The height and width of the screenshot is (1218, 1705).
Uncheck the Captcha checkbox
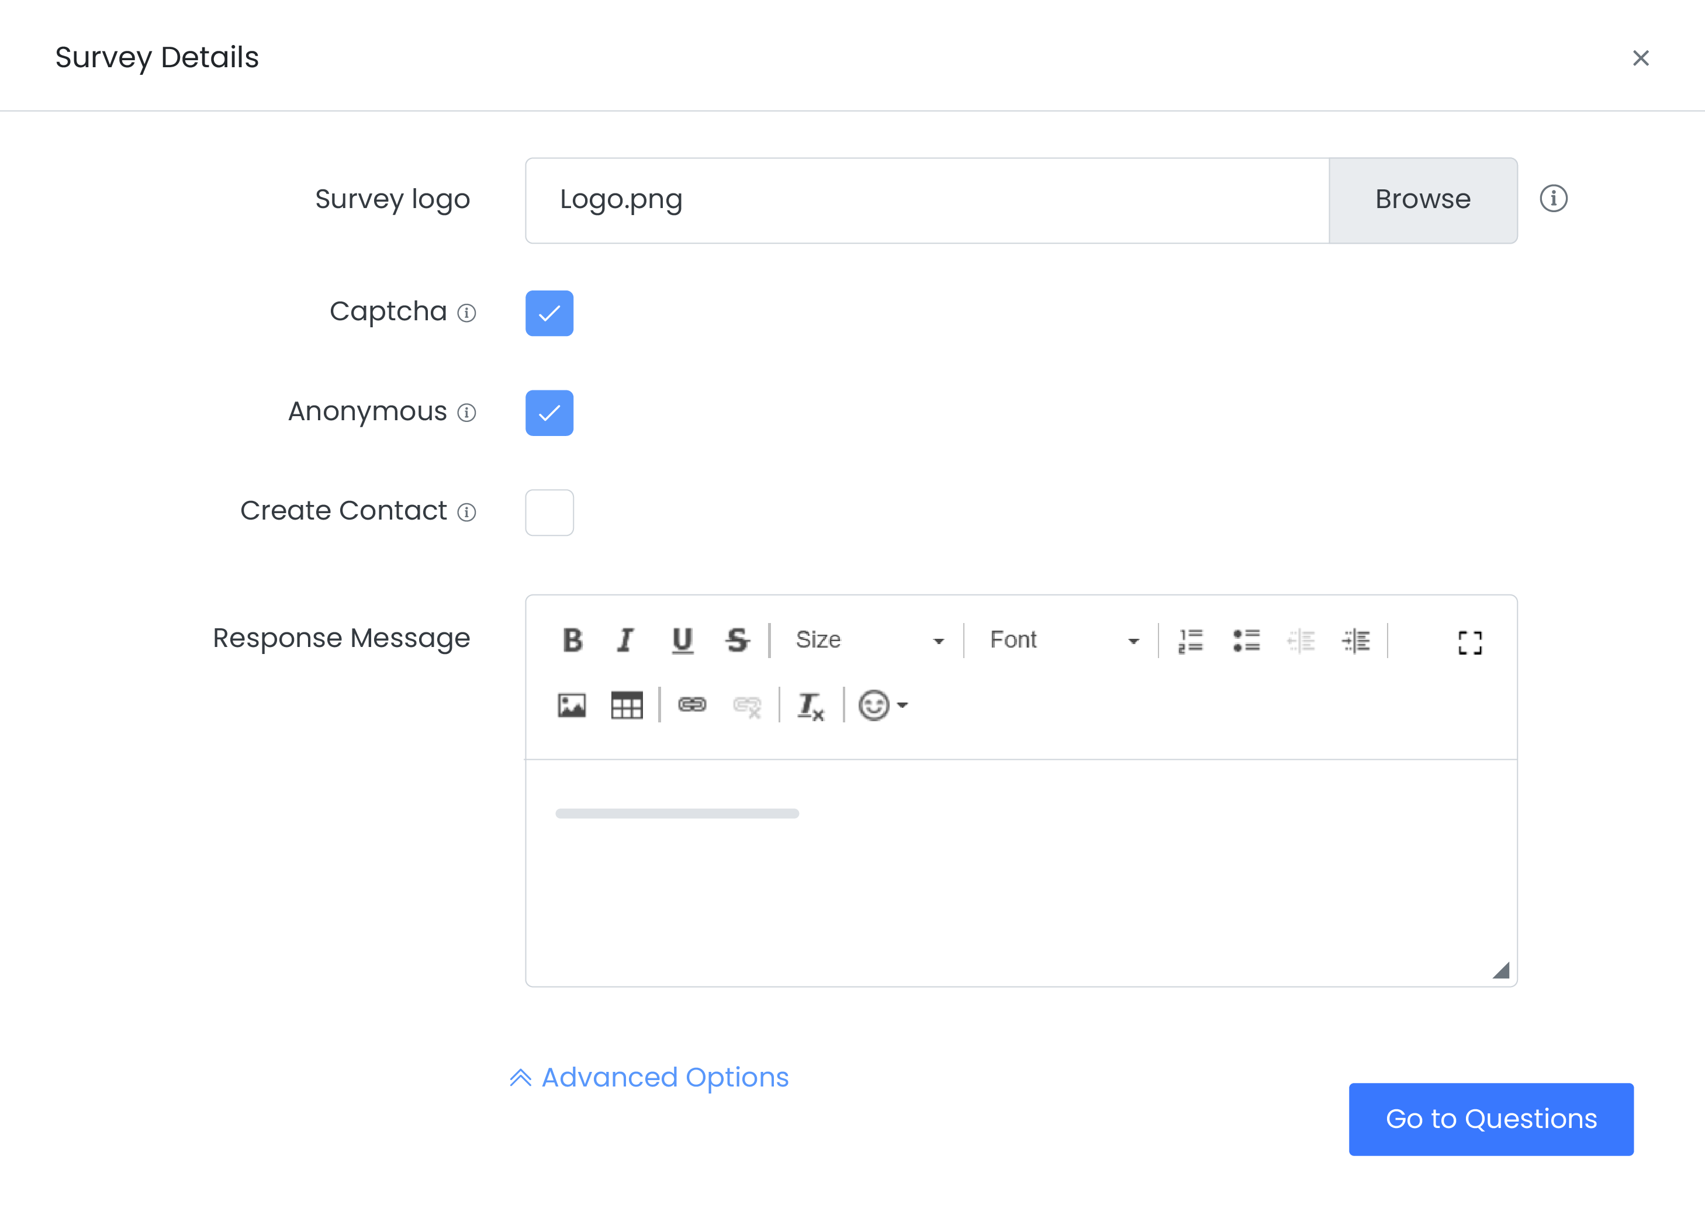tap(549, 313)
